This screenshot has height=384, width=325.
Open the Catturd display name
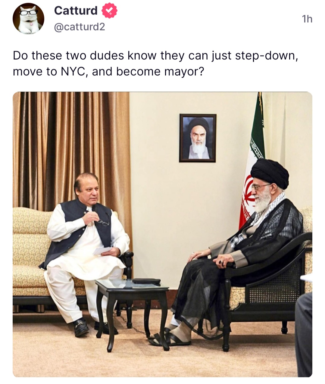coord(76,11)
